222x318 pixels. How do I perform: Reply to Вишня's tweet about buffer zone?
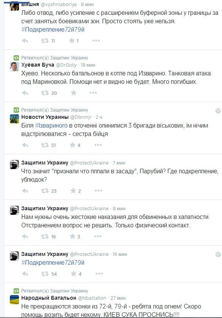pyautogui.click(x=25, y=41)
